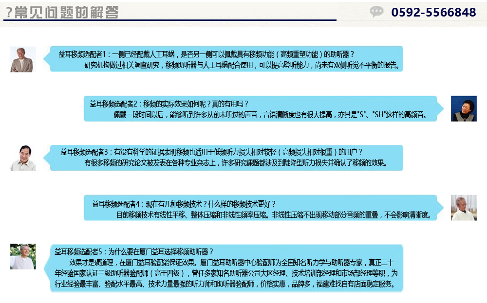487x303 pixels.
Task: Click question line starting 益耳移频选配者1
Action: click(x=206, y=54)
